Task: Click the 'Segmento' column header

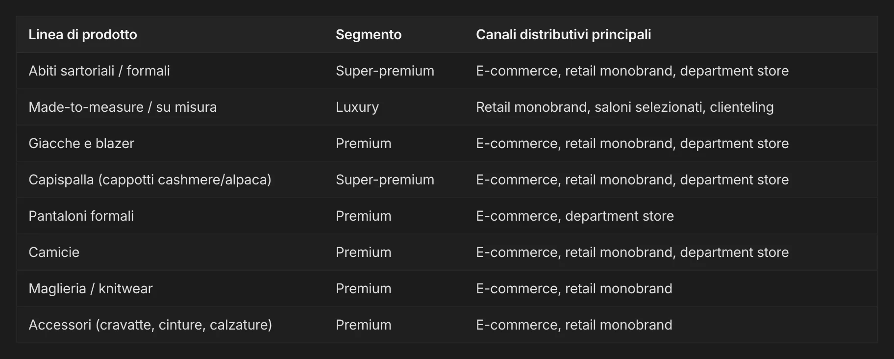Action: pos(368,34)
